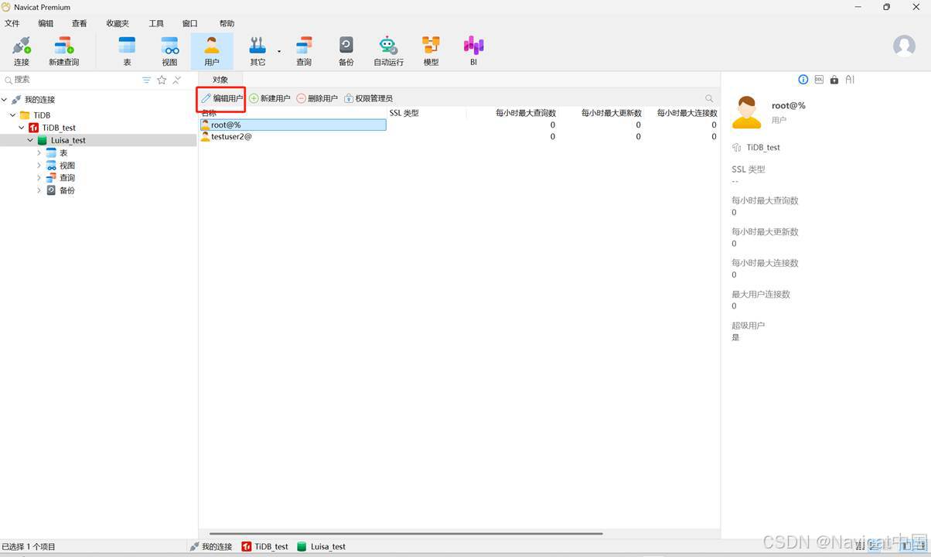
Task: Select 查询 in the navigation tree
Action: [x=67, y=178]
